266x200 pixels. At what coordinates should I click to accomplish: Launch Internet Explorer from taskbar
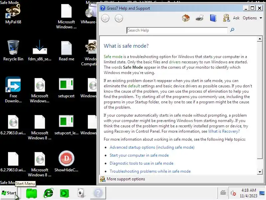[49, 193]
